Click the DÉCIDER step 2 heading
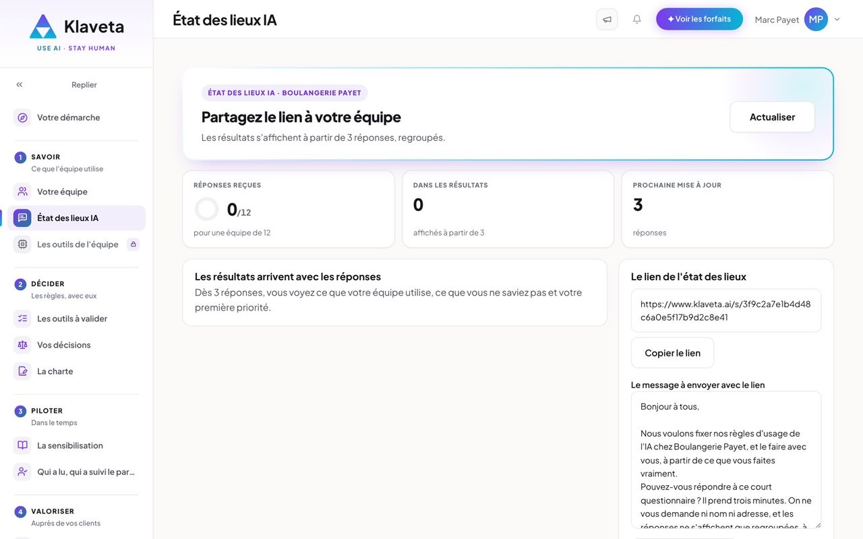Image resolution: width=863 pixels, height=539 pixels. pos(48,284)
